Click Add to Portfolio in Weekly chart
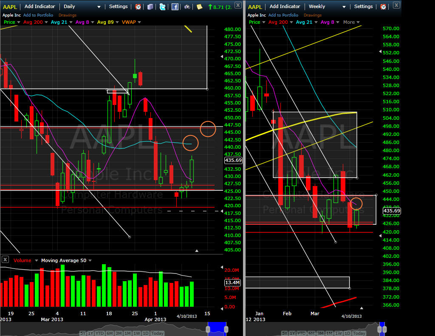Image resolution: width=435 pixels, height=336 pixels. (283, 15)
